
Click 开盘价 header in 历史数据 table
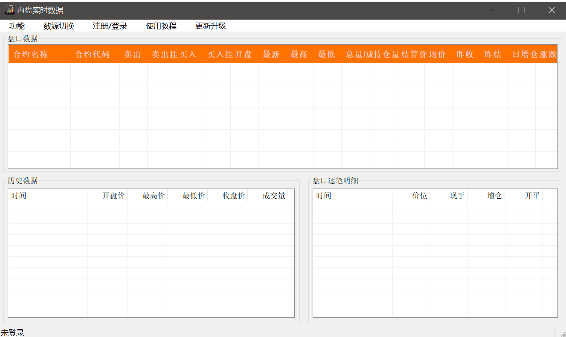[x=113, y=196]
